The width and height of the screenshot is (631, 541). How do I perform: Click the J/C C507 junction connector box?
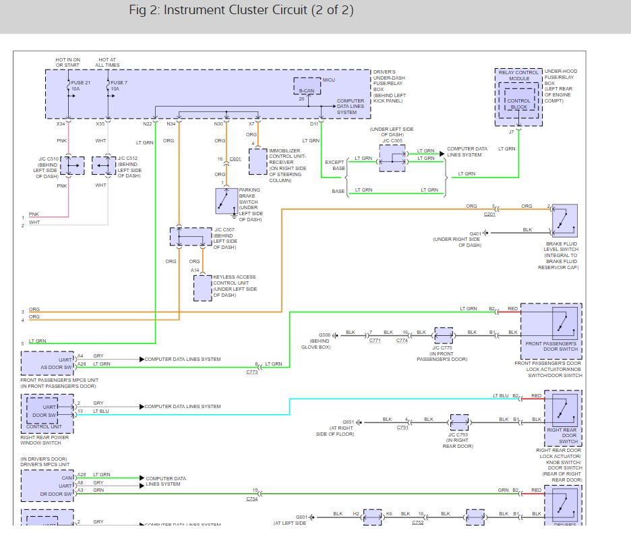click(191, 237)
